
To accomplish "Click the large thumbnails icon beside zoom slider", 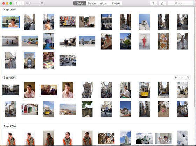I will (x=42, y=3).
